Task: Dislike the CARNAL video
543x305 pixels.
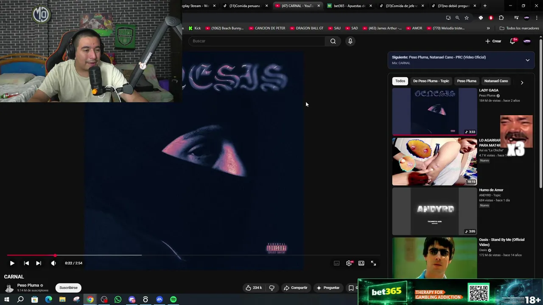Action: (272, 288)
